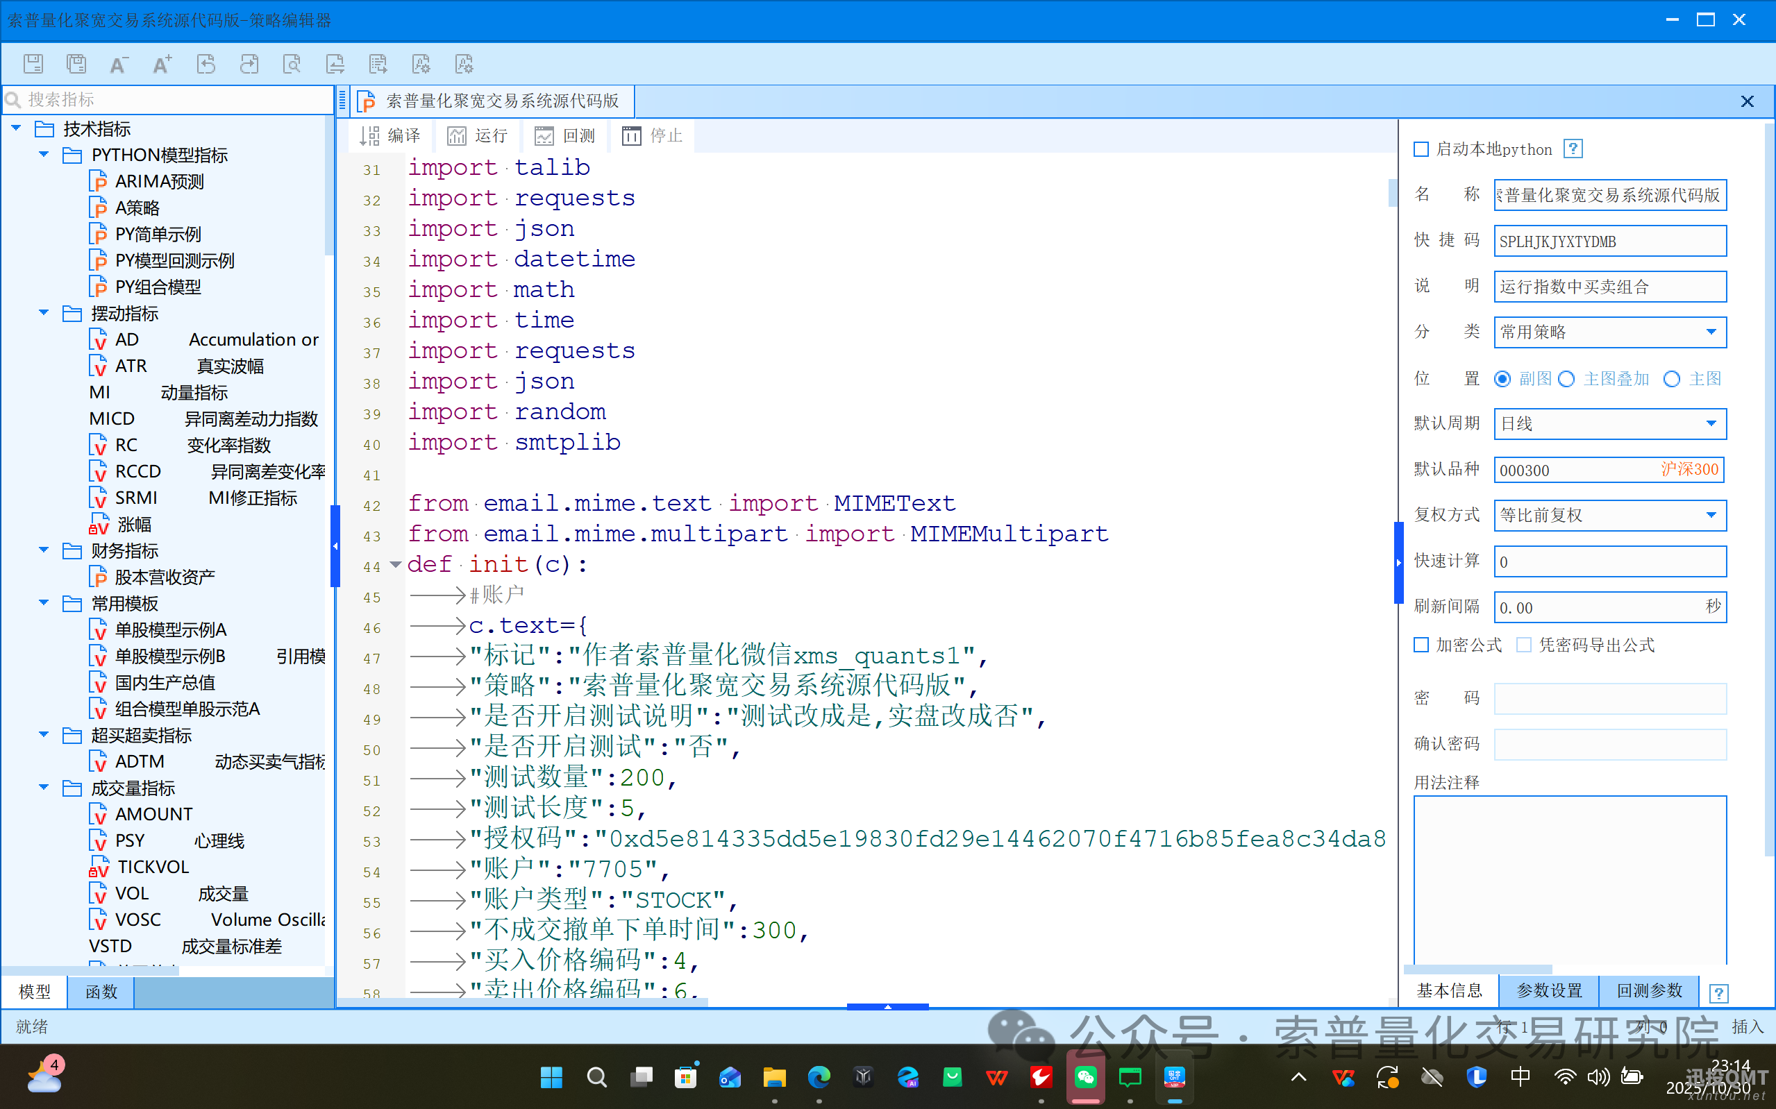Open the ARIMA预测 model item

pyautogui.click(x=158, y=181)
